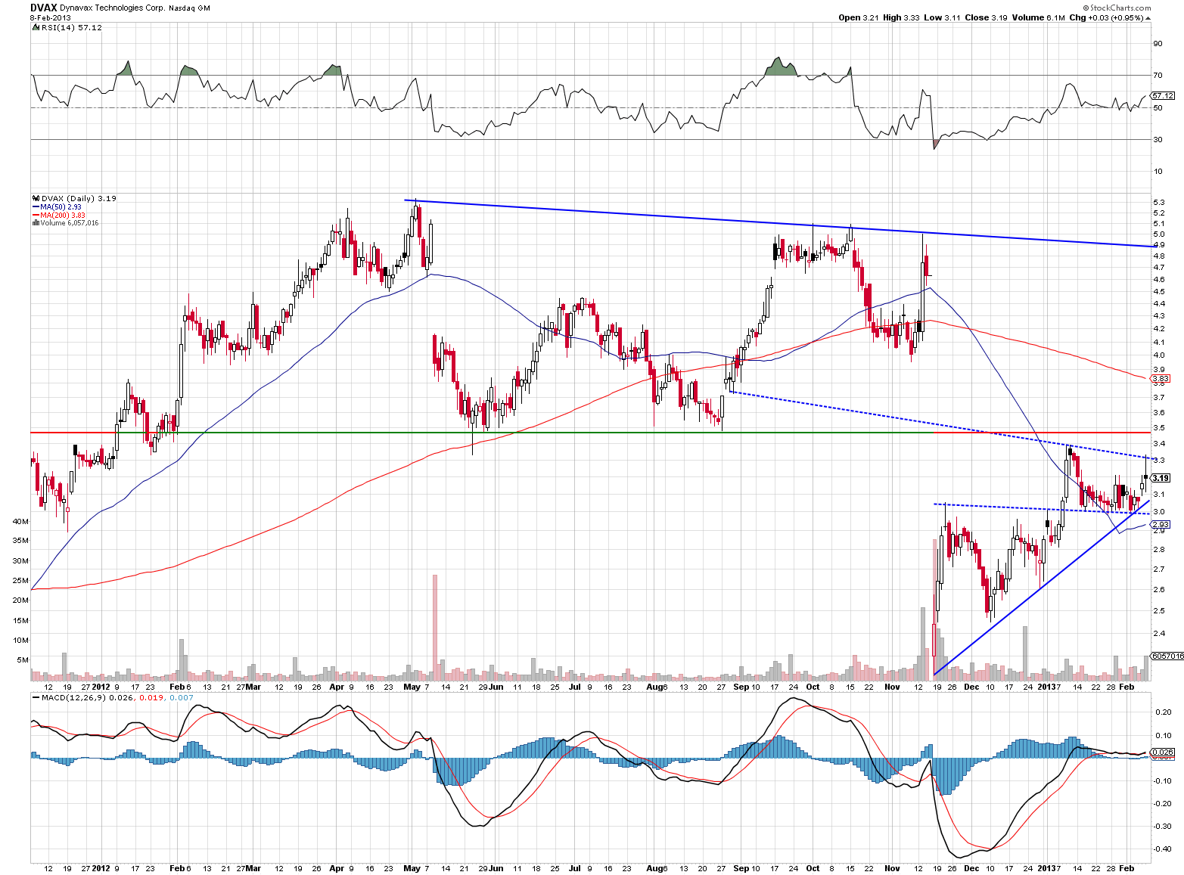This screenshot has height=875, width=1184.
Task: Click the 6057016 volume tag on right axis
Action: point(1166,656)
